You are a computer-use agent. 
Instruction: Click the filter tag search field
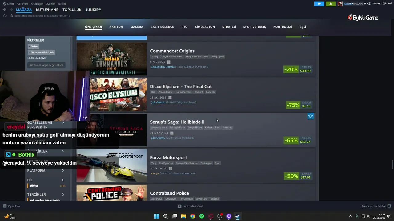[46, 65]
